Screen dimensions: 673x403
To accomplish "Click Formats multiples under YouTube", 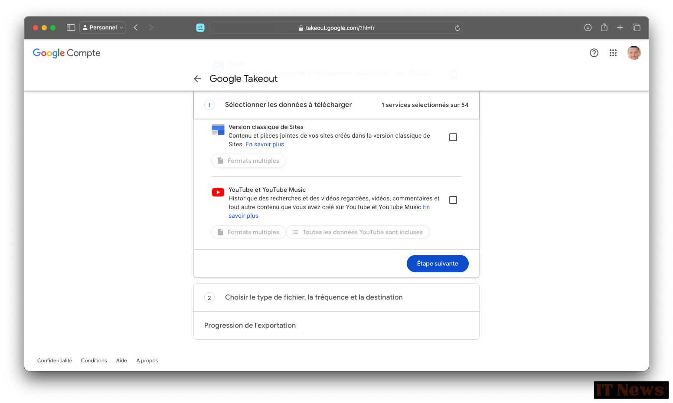I will pyautogui.click(x=248, y=232).
